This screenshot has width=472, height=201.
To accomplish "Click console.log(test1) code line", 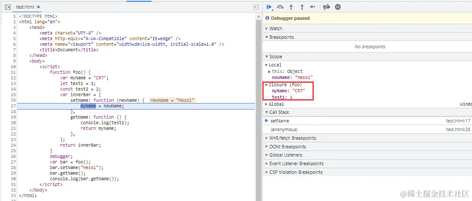I will click(105, 123).
